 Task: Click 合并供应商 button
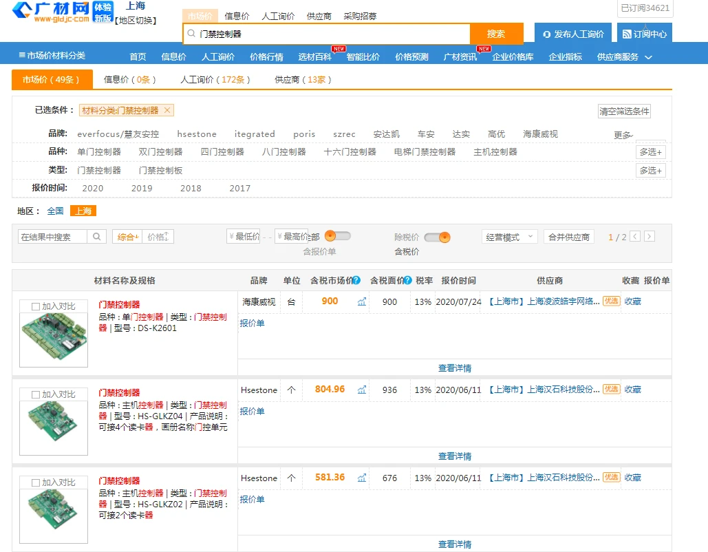569,237
